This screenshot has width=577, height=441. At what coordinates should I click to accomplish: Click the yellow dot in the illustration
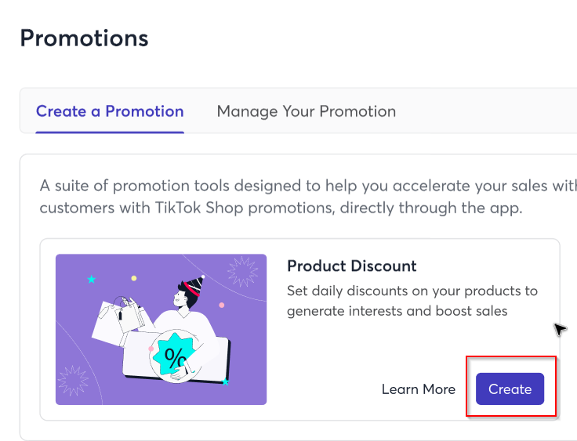[x=134, y=278]
